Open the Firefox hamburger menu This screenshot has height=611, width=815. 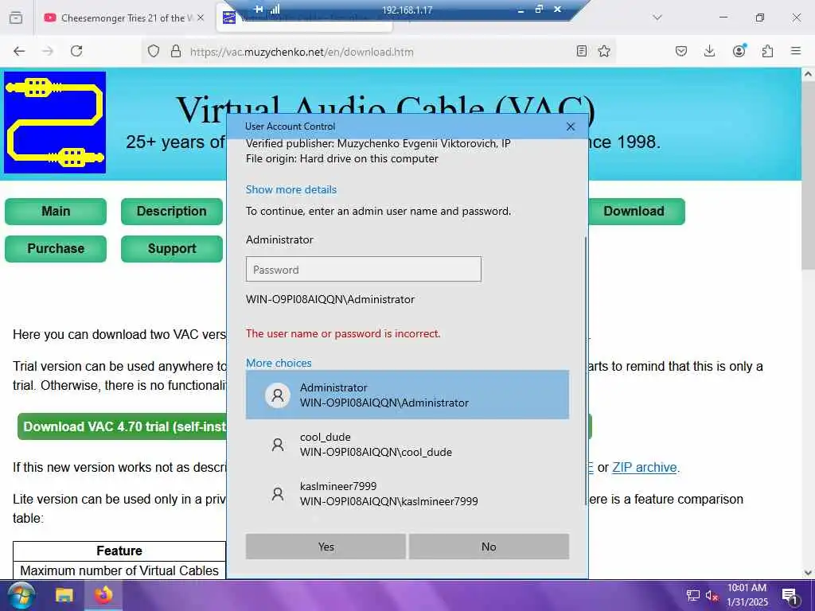796,51
